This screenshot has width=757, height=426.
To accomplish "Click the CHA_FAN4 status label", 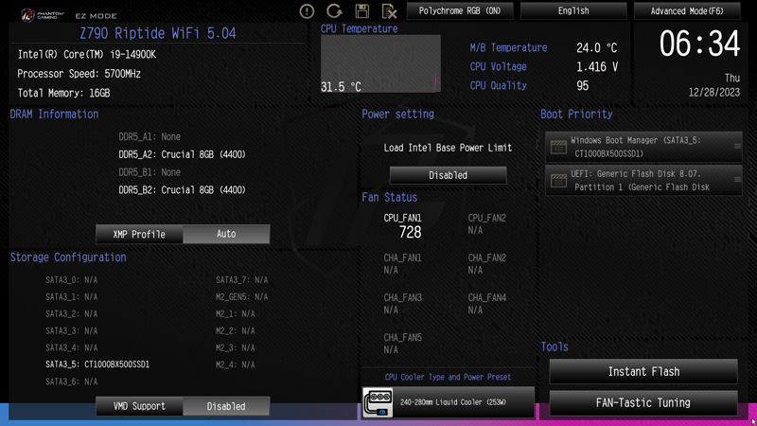I will click(x=486, y=297).
